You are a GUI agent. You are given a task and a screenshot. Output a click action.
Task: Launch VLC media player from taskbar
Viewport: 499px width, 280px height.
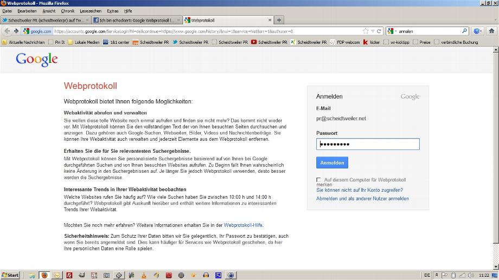144,275
